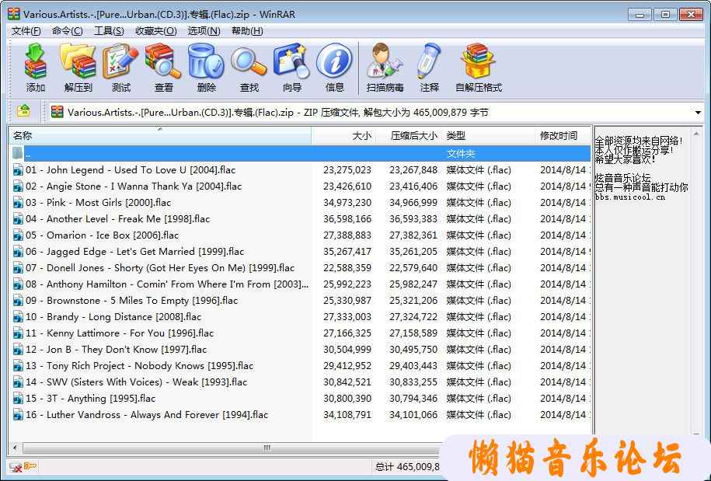Select '06 - Jagged Edge - Let's Get Married' file
Screen dimensions: 711x481
[301, 252]
